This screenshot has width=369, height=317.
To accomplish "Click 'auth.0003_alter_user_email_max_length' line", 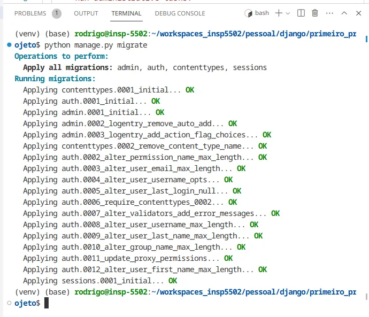I will pyautogui.click(x=134, y=168).
